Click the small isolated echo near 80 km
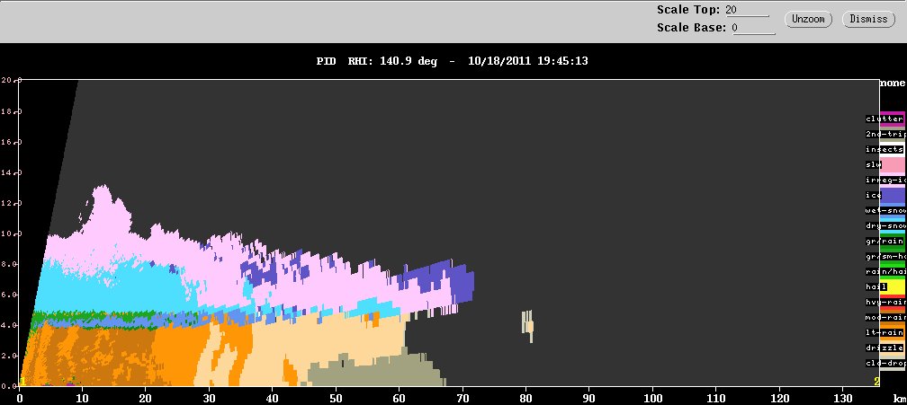This screenshot has height=405, width=907. [x=527, y=326]
